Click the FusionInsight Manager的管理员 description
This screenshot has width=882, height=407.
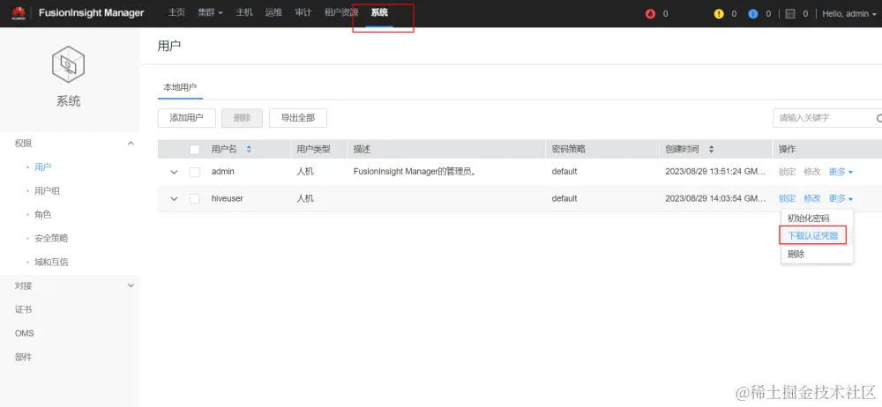point(415,172)
